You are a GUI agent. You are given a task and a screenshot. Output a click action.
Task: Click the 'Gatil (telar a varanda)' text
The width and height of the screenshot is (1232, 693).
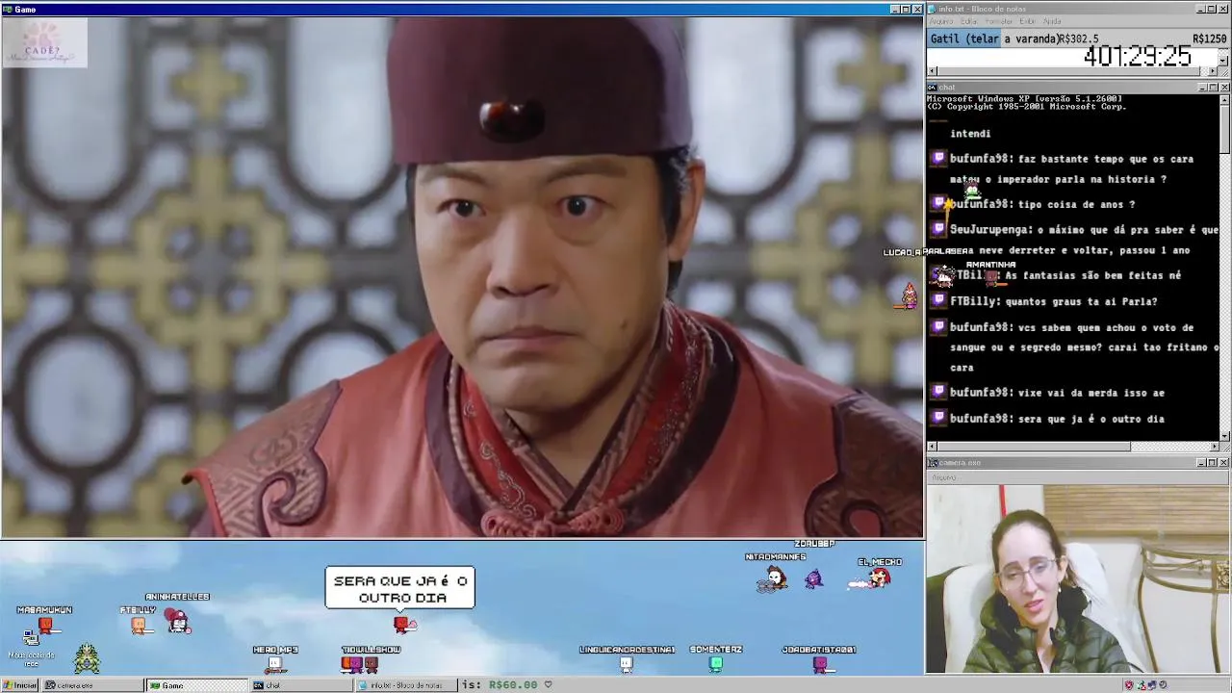pyautogui.click(x=993, y=39)
